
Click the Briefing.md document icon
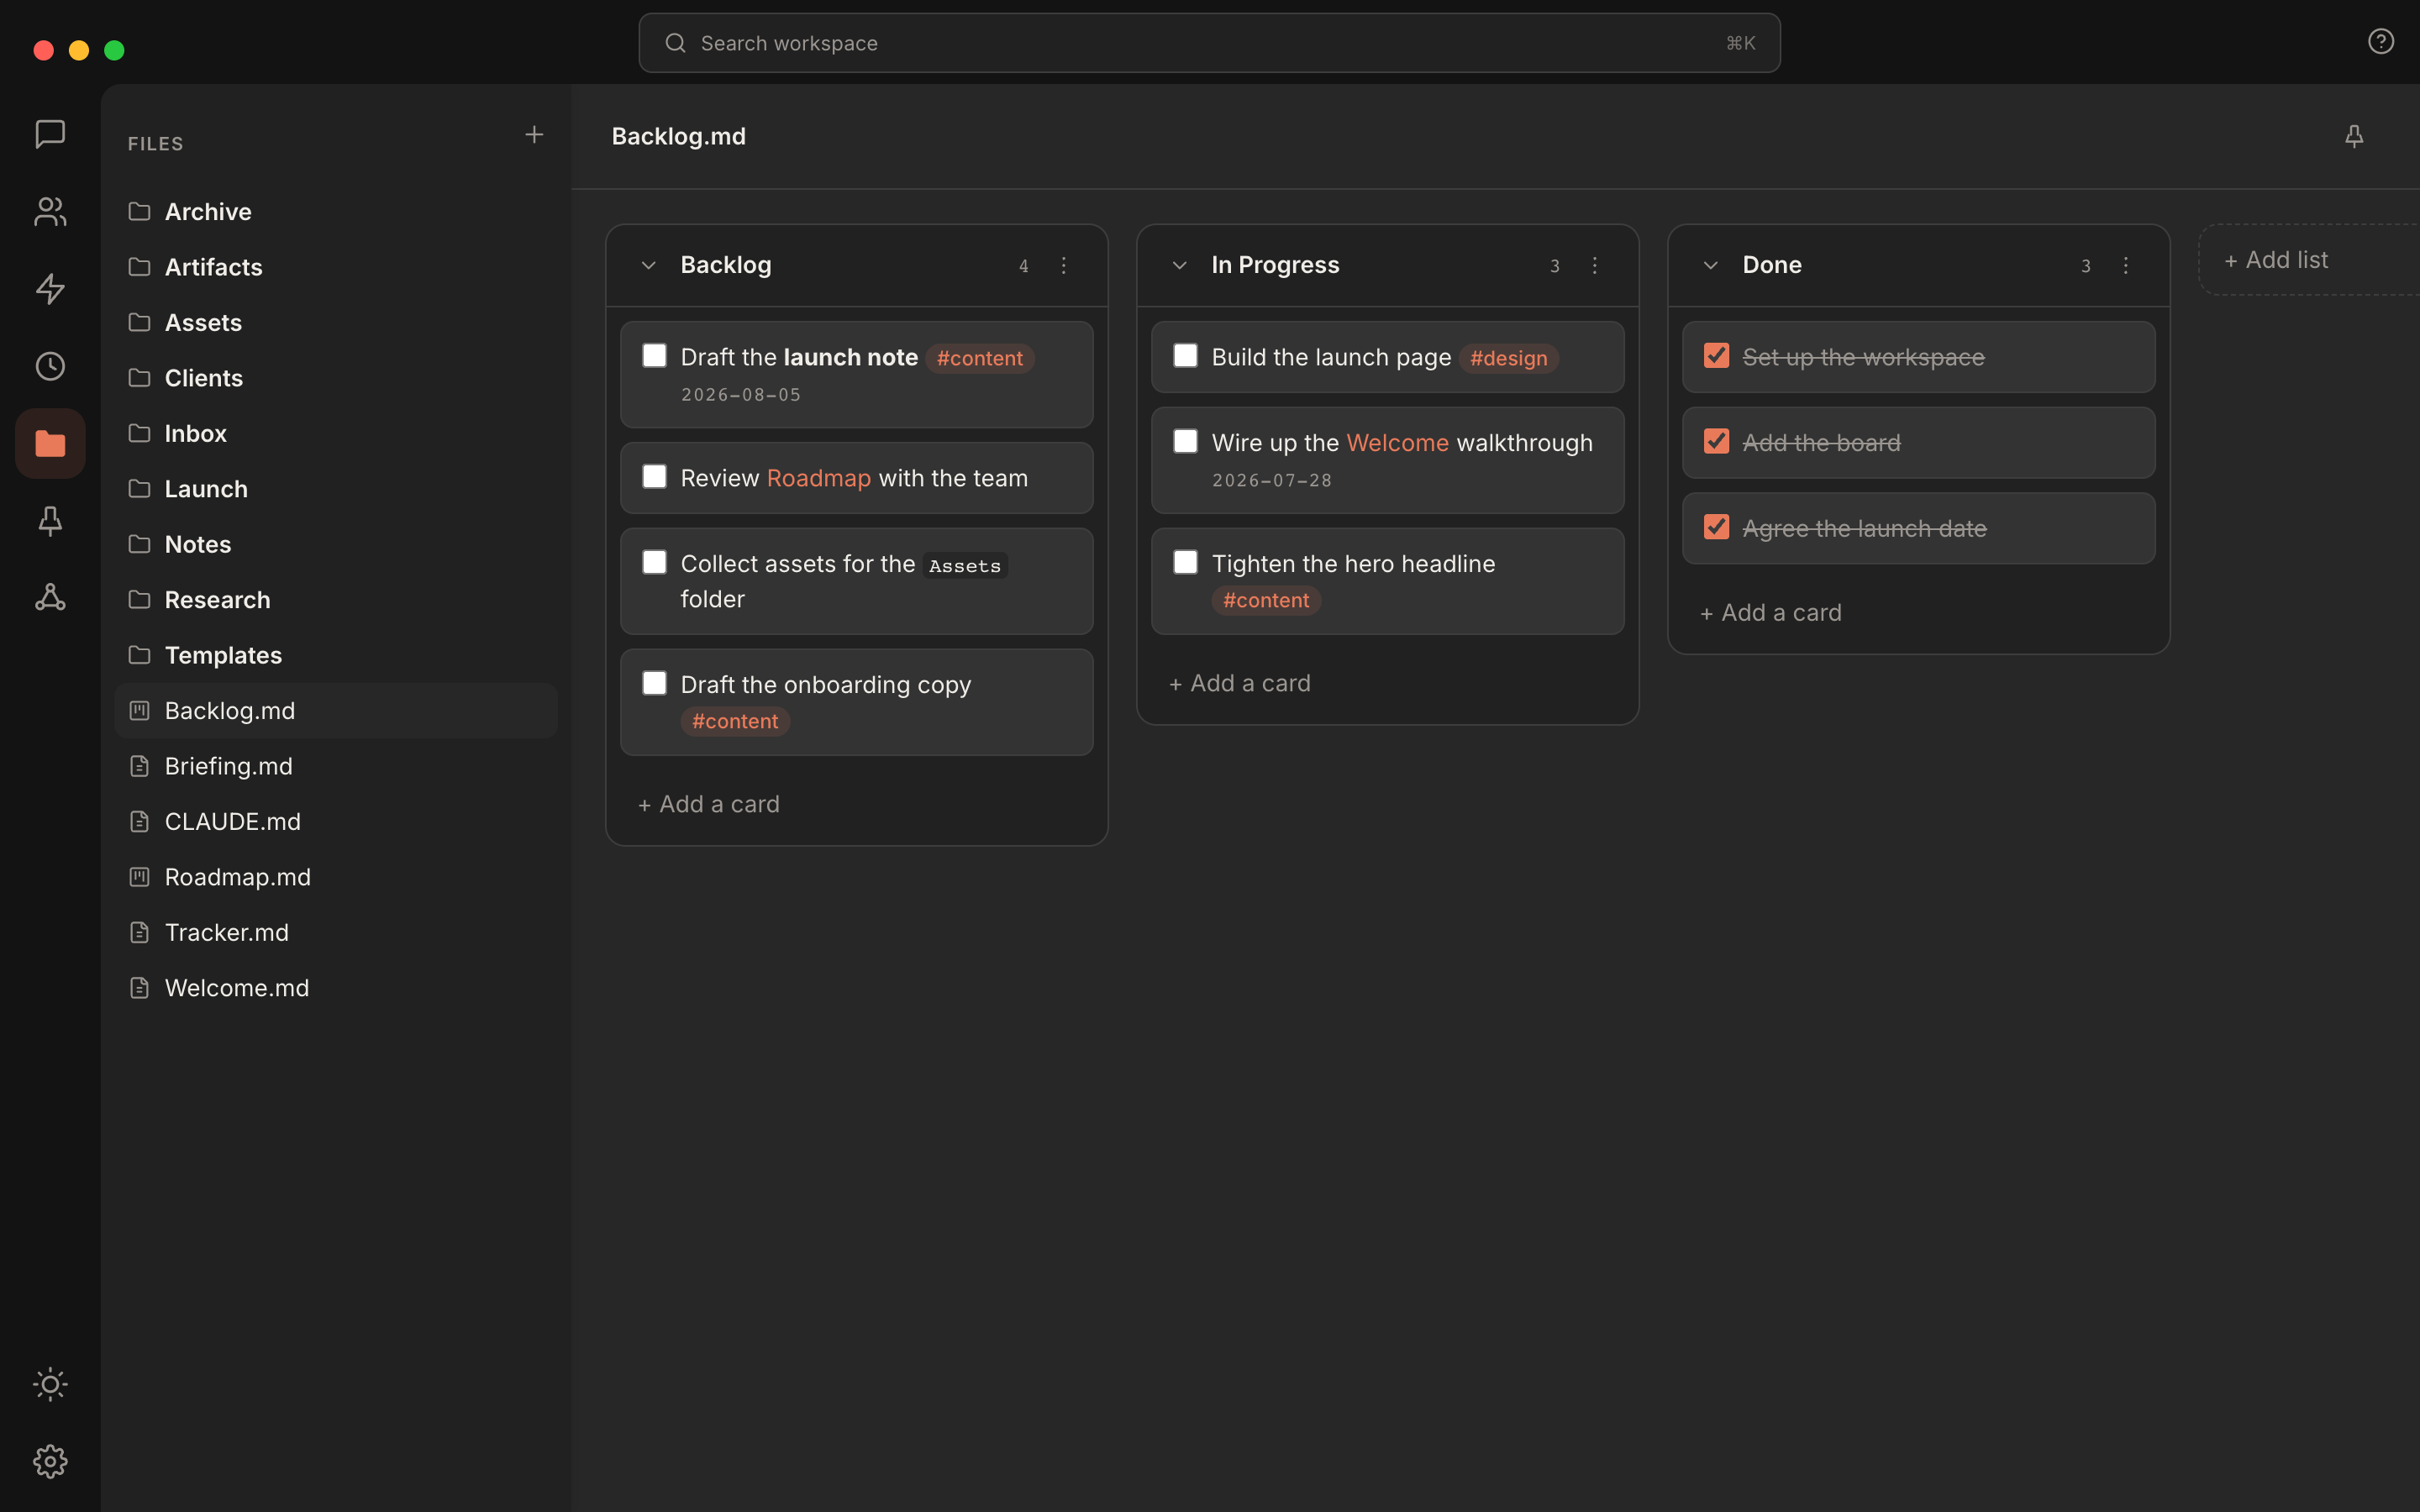(x=139, y=765)
